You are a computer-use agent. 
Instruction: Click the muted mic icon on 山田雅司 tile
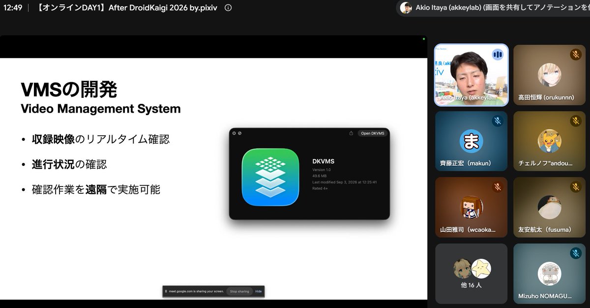point(498,187)
